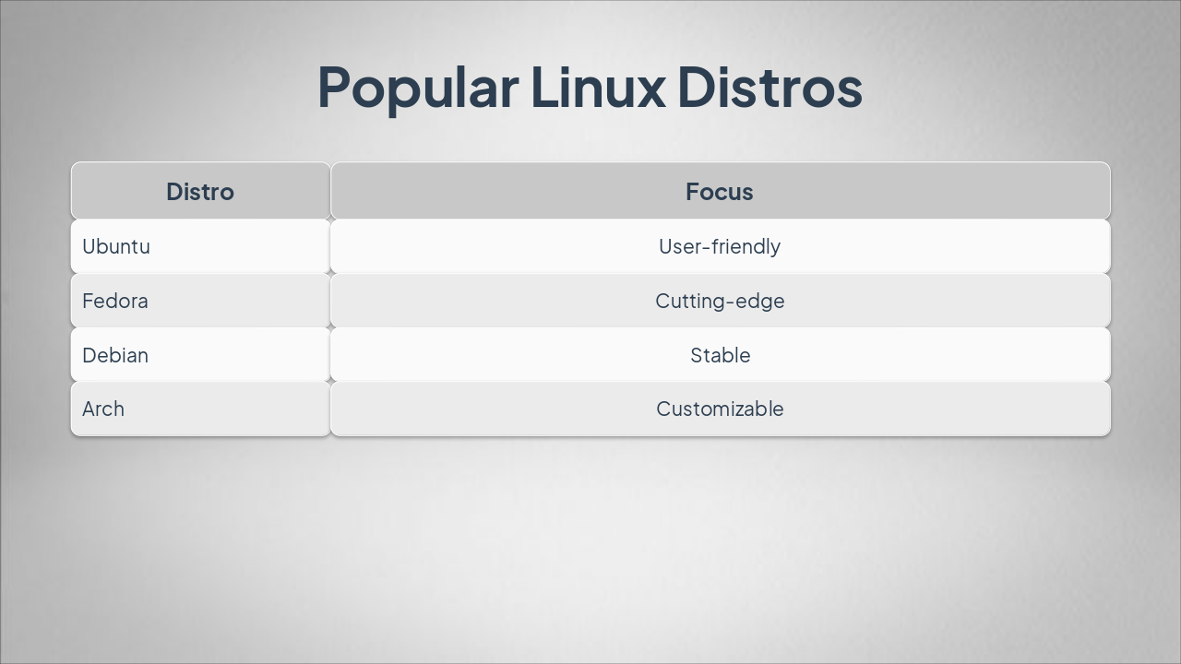Click the "Cutting-edge" focus cell
1181x664 pixels.
click(x=720, y=301)
